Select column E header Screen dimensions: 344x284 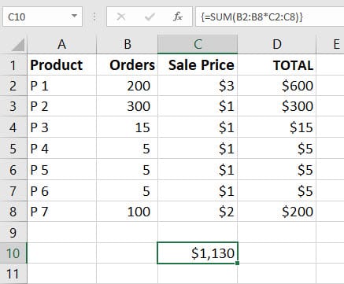click(331, 44)
